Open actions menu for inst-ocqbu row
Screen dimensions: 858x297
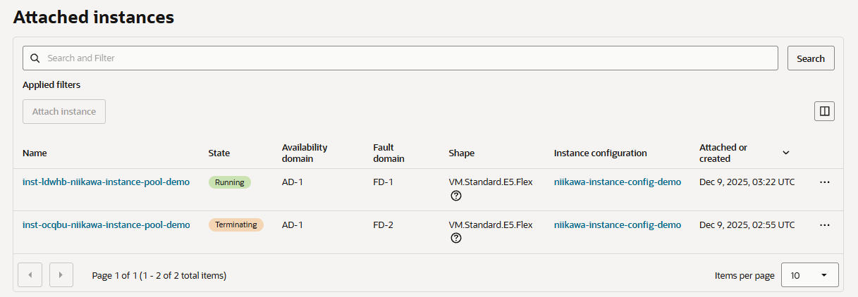click(824, 225)
